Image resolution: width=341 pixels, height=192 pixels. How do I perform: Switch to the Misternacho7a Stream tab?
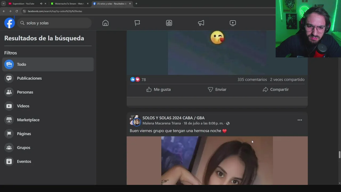pos(69,4)
